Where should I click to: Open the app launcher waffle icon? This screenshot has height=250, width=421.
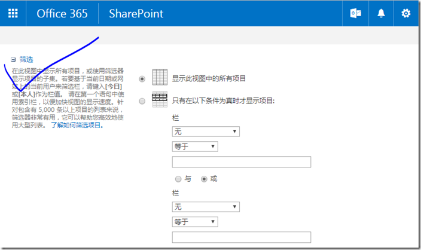point(13,13)
